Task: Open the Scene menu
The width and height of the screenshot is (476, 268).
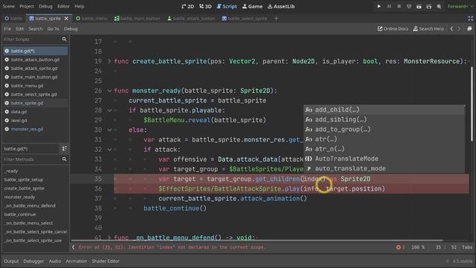Action: 8,6
